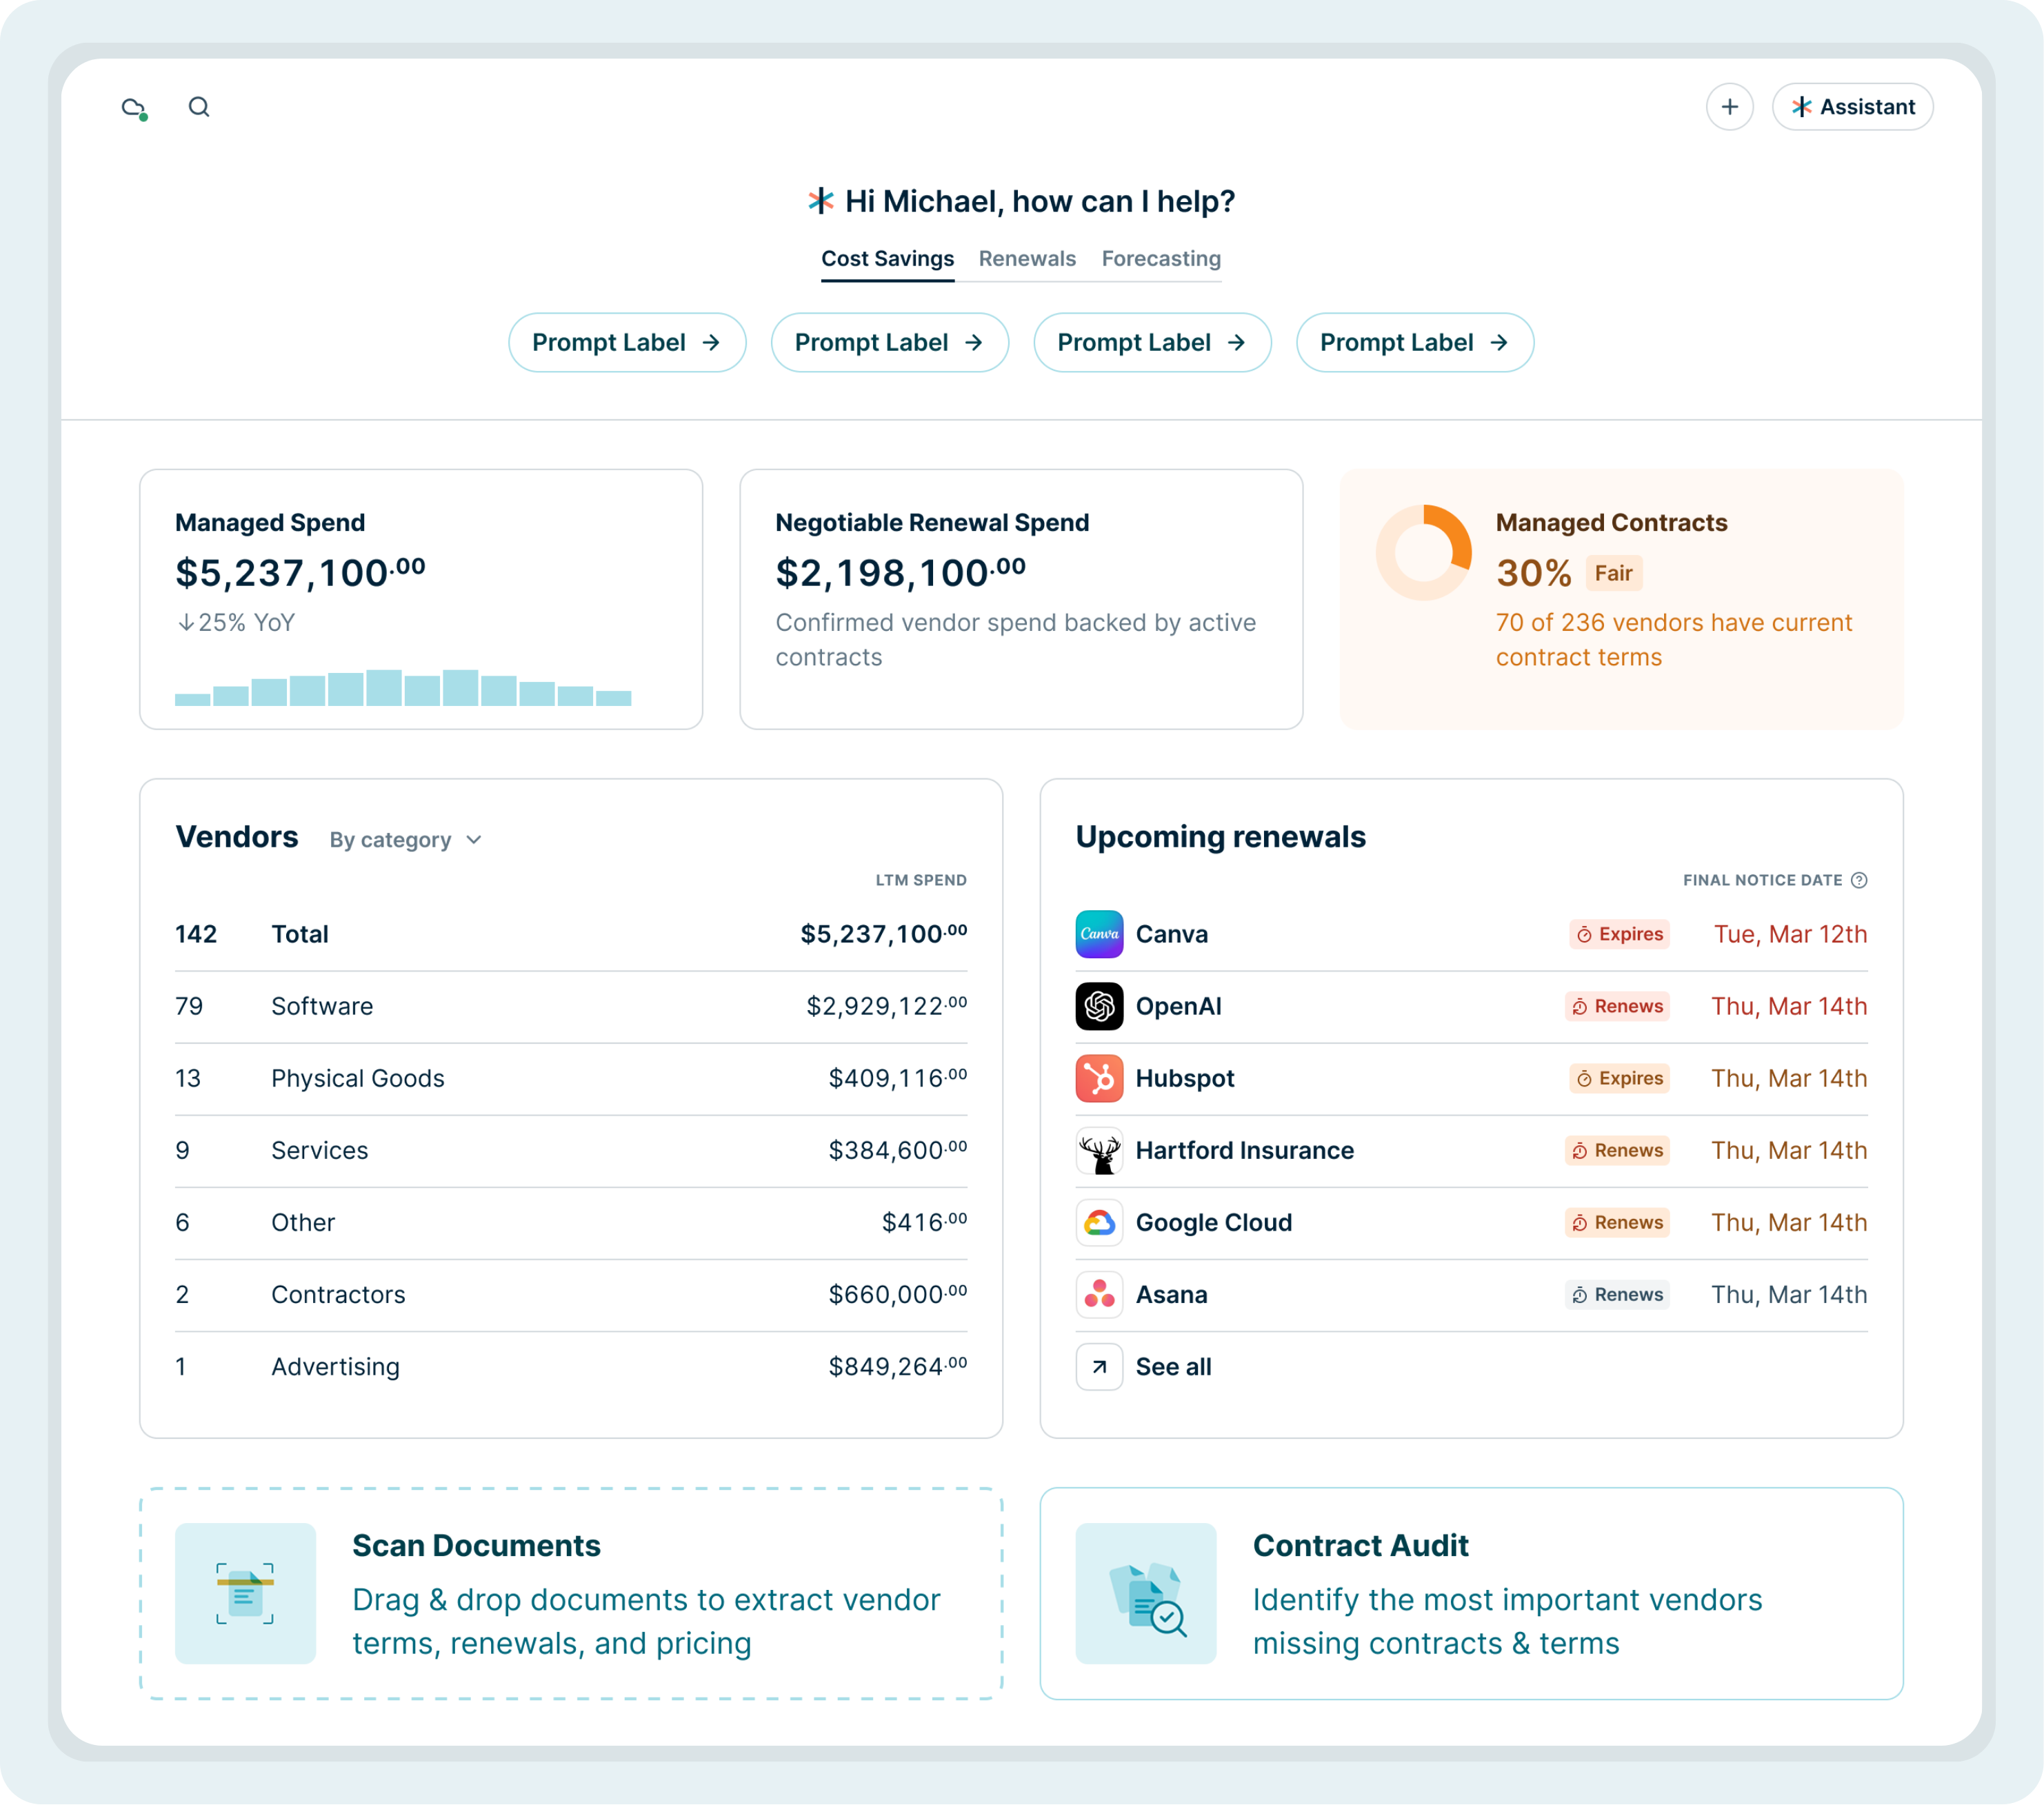Click the Google Cloud vendor name

[1213, 1222]
